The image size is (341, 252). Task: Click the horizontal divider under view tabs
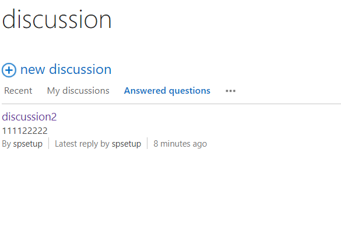point(171,104)
